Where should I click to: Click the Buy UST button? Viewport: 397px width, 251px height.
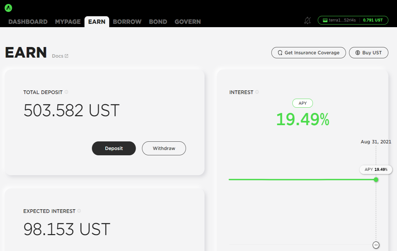[x=369, y=53]
